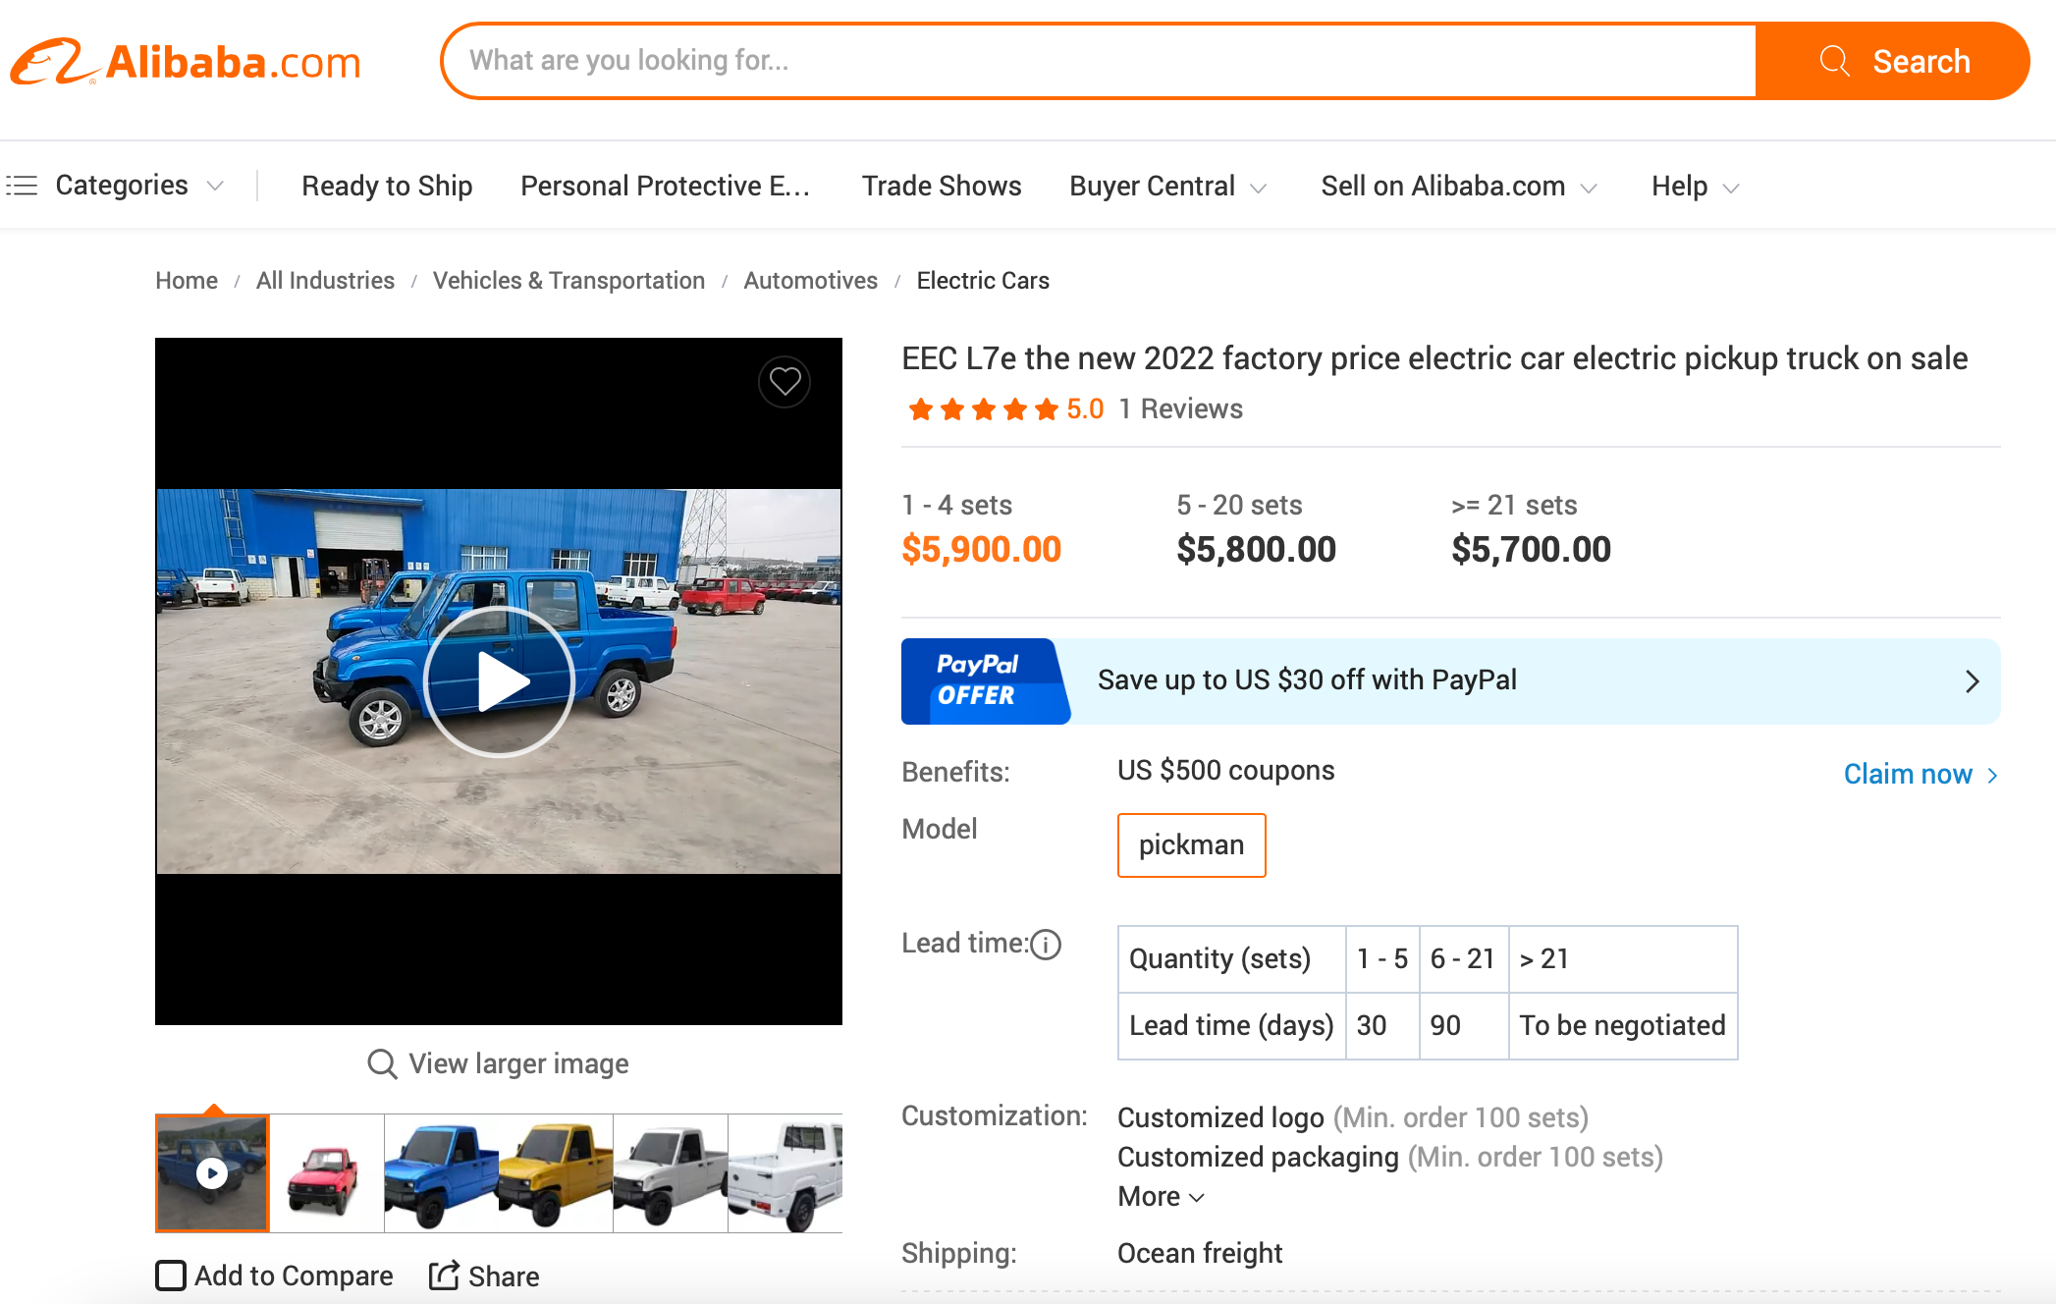Expand the Help menu dropdown

[1696, 187]
